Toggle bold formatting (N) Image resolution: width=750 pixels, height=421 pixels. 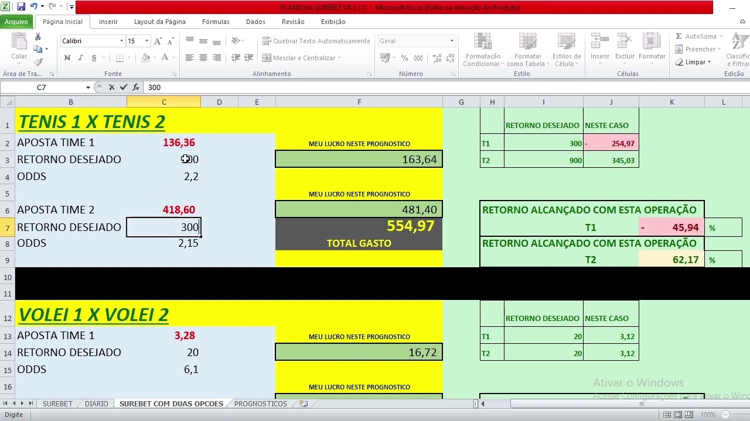click(67, 58)
